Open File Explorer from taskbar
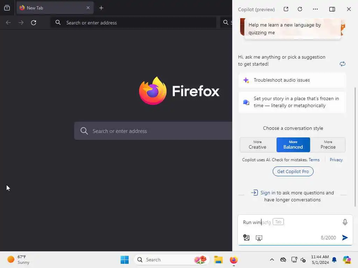The image size is (358, 268). click(218, 260)
